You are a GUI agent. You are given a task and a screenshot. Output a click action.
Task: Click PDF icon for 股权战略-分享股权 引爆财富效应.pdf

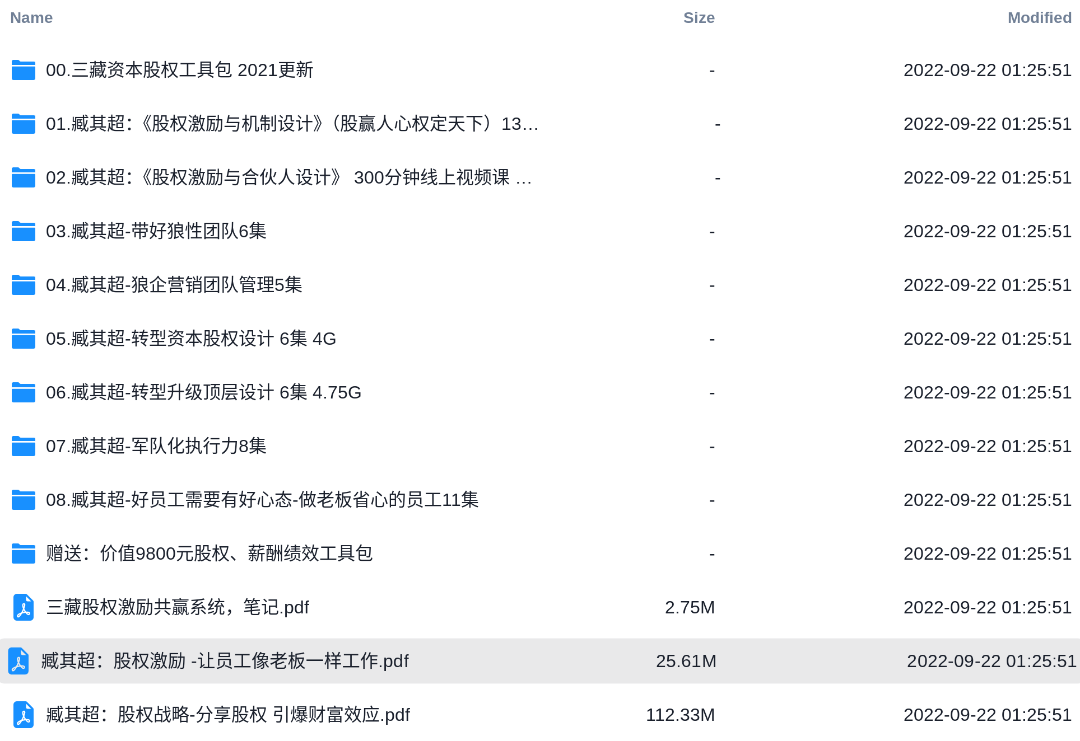(24, 715)
